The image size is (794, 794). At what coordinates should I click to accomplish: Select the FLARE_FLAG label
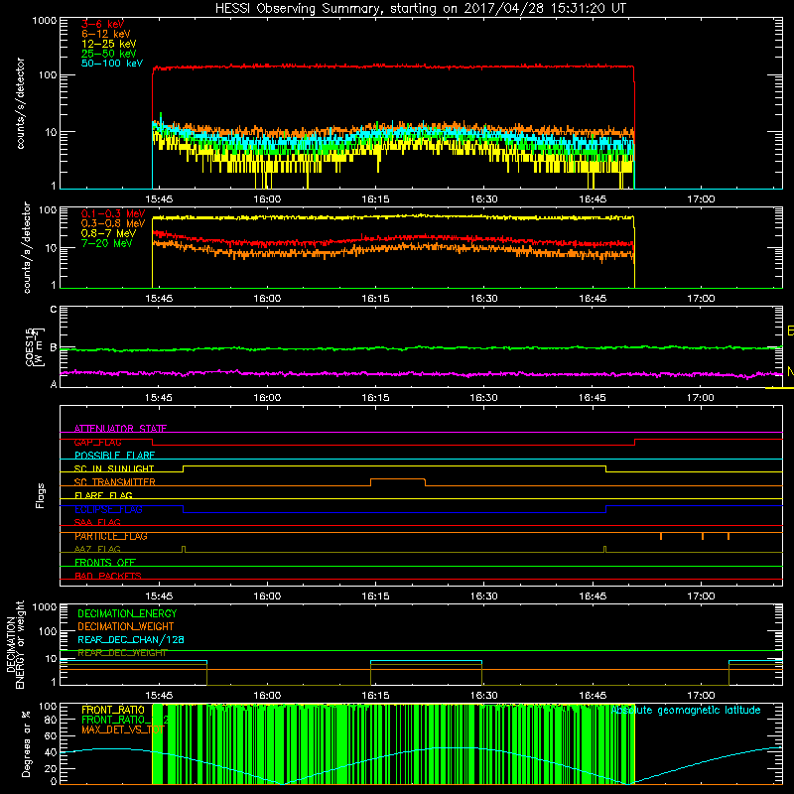(x=103, y=495)
